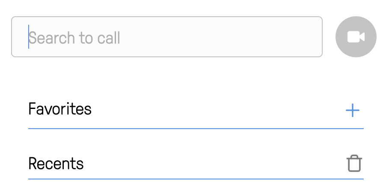Viewport: 392px width, 194px height.
Task: Open add-favorite dialog from plus sign
Action: point(353,110)
